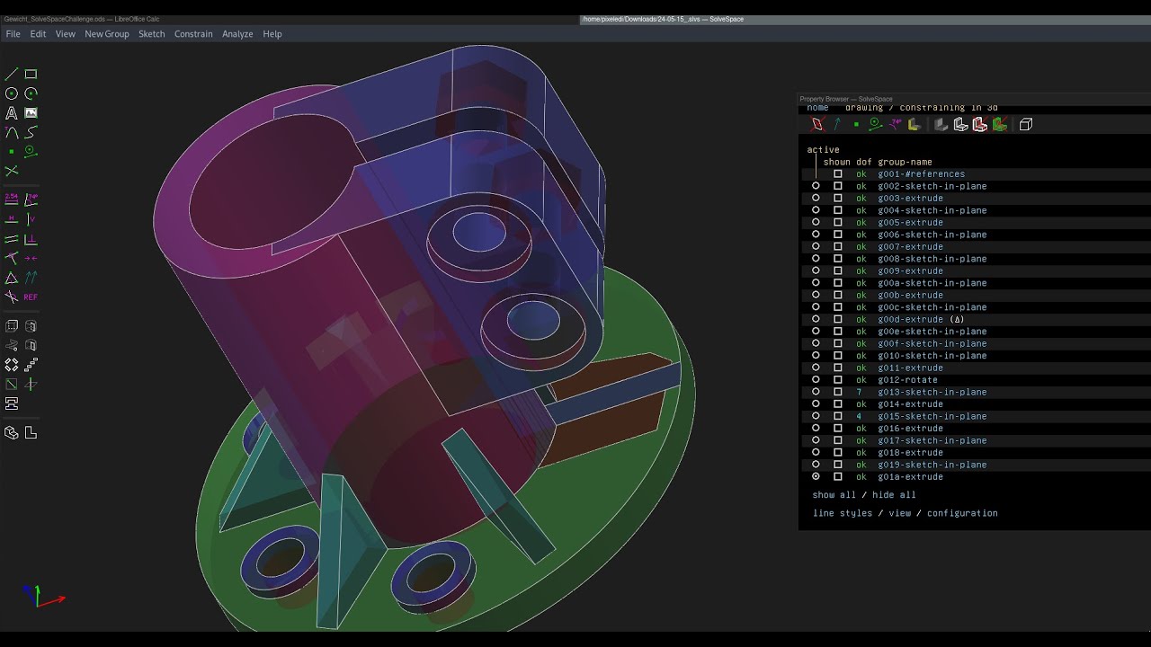
Task: Align view to active workplane
Action: point(31,433)
